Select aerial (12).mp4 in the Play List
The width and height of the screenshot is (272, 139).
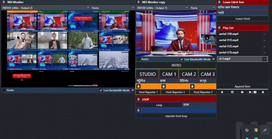[x=239, y=46]
